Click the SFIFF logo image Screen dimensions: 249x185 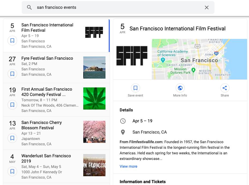(132, 56)
